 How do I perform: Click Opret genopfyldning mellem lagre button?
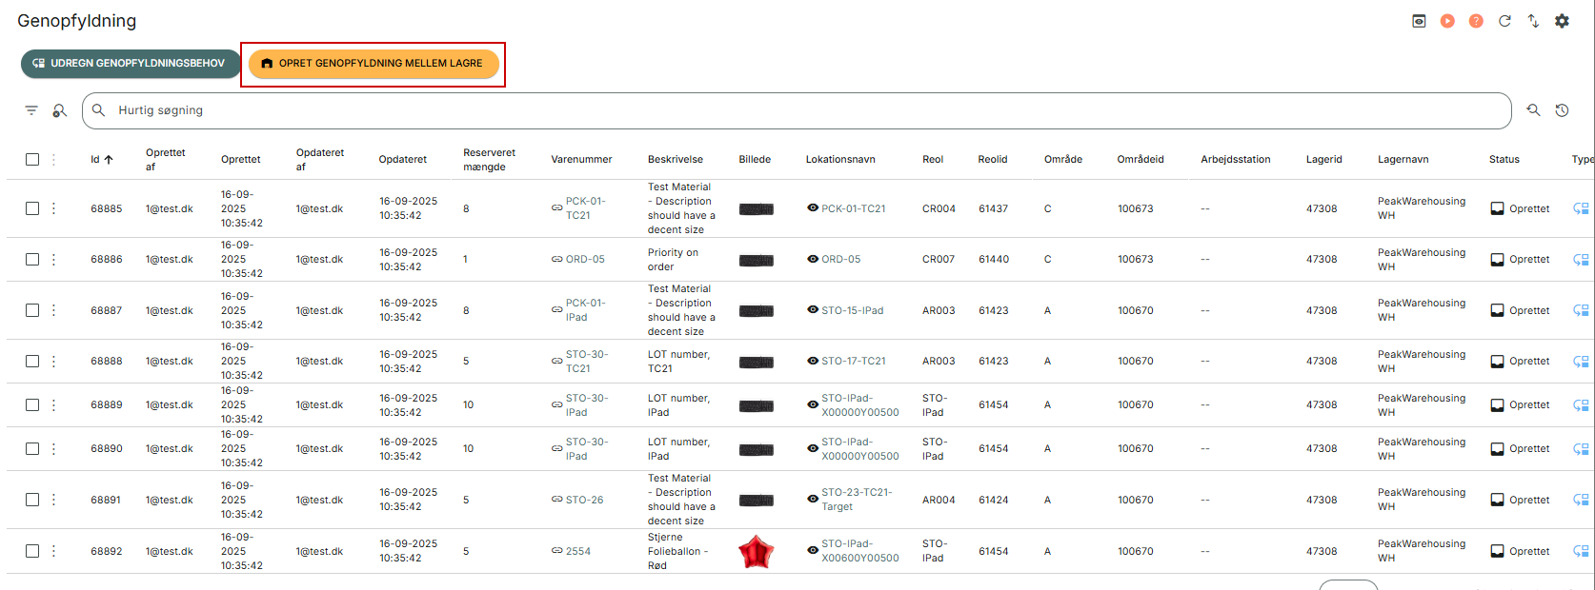click(x=374, y=64)
